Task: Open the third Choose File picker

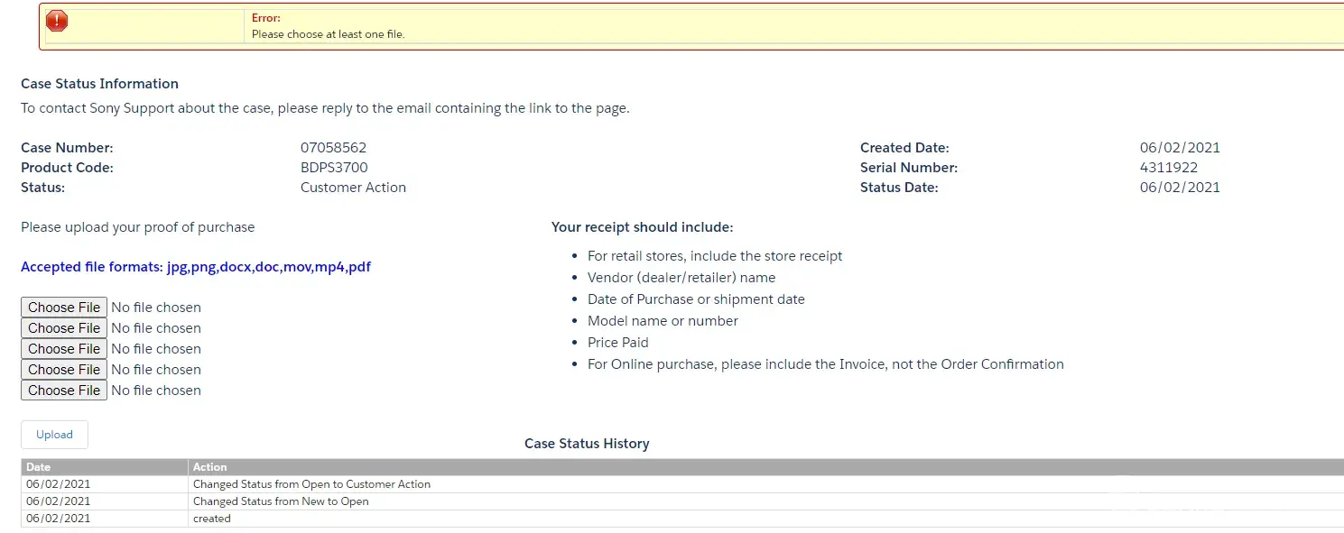Action: click(64, 349)
